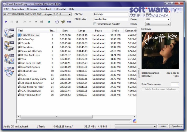Image resolution: width=187 pixels, height=132 pixels.
Task: Extract tracks to WAV files
Action: 9,33
